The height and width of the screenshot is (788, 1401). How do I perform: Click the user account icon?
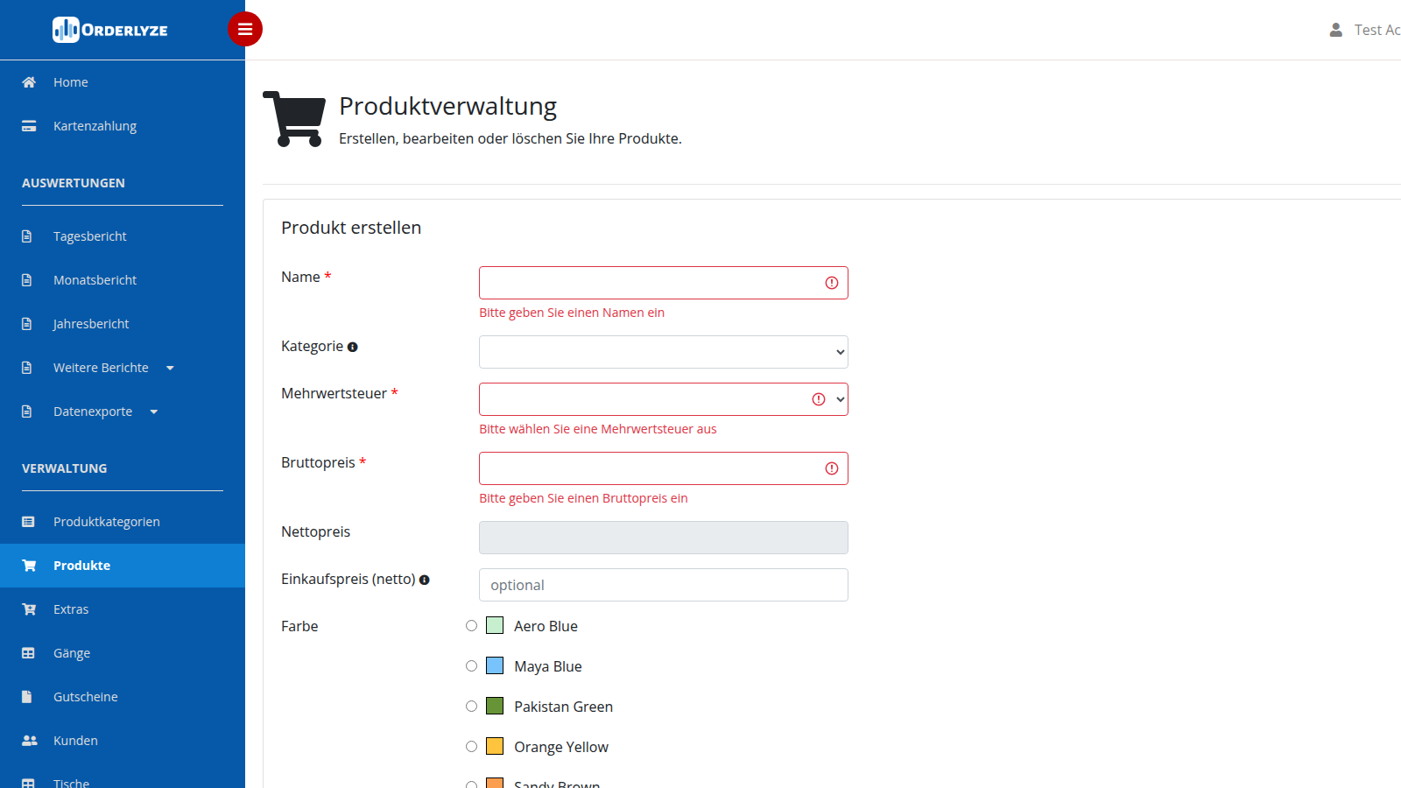coord(1335,30)
